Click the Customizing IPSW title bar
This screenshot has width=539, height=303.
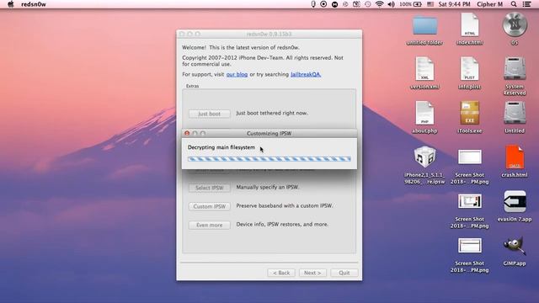click(x=269, y=133)
